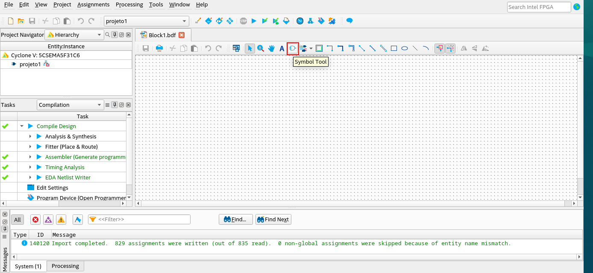Open the Hierarchy dropdown in Project Navigator
Image resolution: width=593 pixels, height=273 pixels.
pyautogui.click(x=74, y=35)
